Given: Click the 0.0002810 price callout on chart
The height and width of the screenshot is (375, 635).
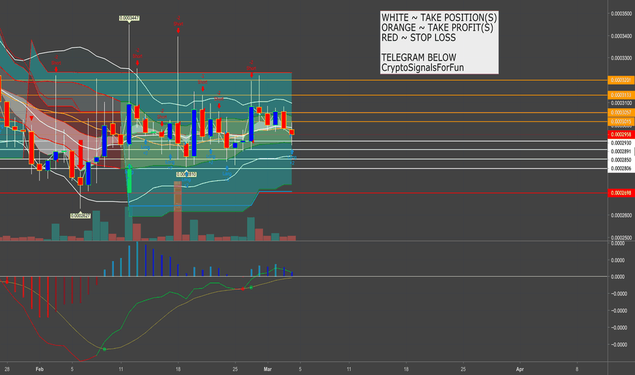Looking at the screenshot, I should (186, 175).
